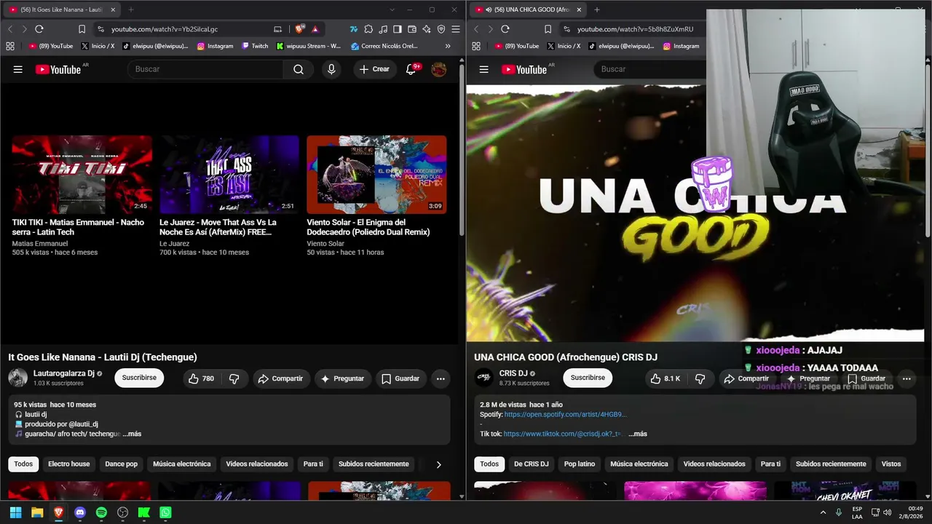Bookmark the page in the left browser window
The width and height of the screenshot is (932, 524).
click(x=82, y=29)
